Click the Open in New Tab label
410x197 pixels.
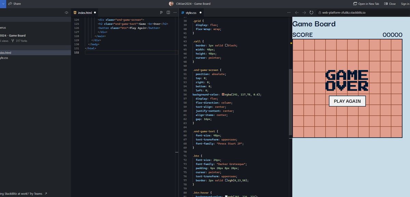[x=369, y=4]
